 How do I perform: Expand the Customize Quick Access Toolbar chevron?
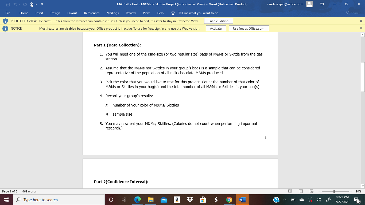pyautogui.click(x=42, y=4)
